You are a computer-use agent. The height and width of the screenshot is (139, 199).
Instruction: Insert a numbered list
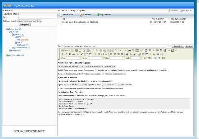click(87, 54)
